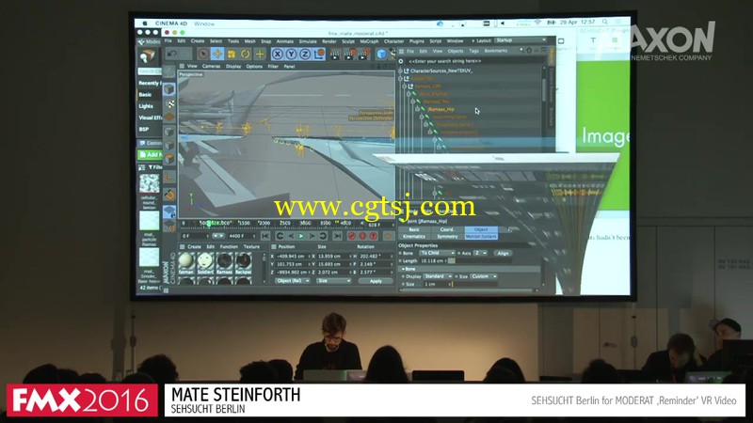Switch to the Kinematics attribute tab
The image size is (753, 423).
(414, 237)
